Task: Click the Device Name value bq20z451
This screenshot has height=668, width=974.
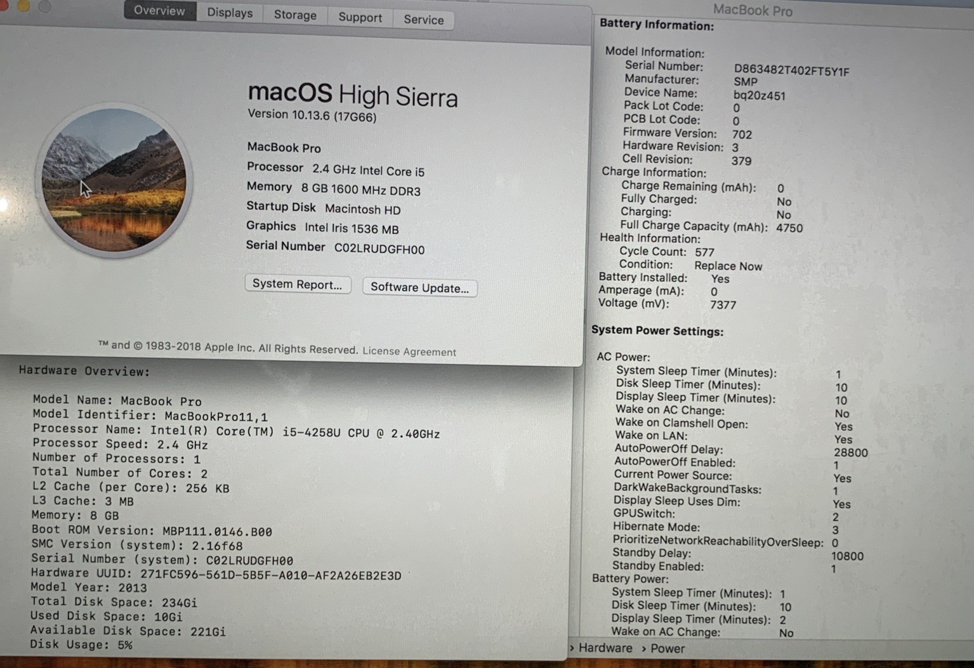Action: (760, 96)
